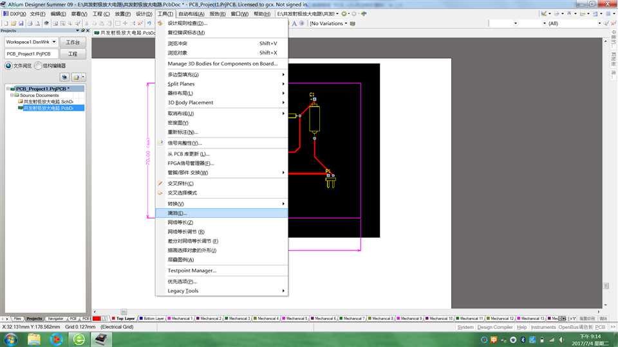Image resolution: width=618 pixels, height=347 pixels.
Task: Expand the Split Planes submenu
Action: coord(222,84)
